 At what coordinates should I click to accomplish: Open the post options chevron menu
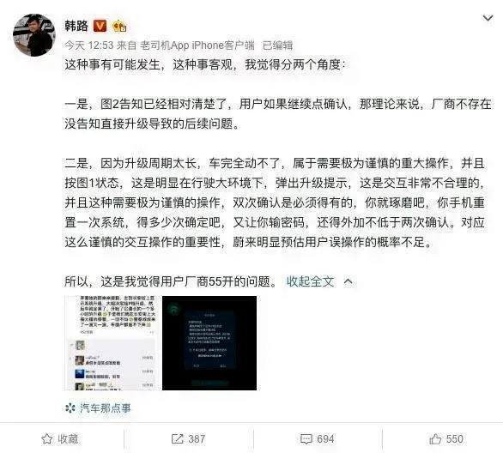488,19
